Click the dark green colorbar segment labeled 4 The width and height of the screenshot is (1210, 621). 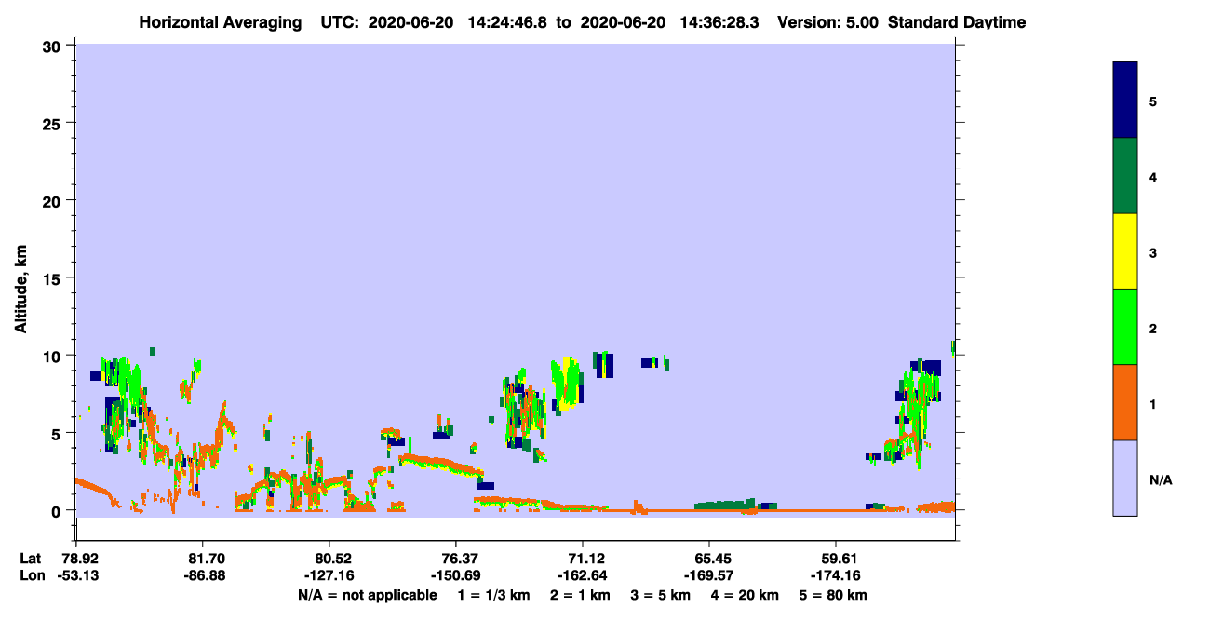click(1125, 176)
